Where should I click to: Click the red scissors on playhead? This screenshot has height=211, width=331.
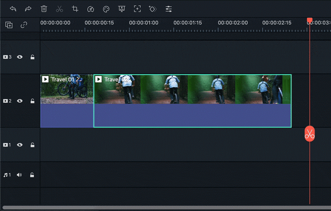point(309,134)
